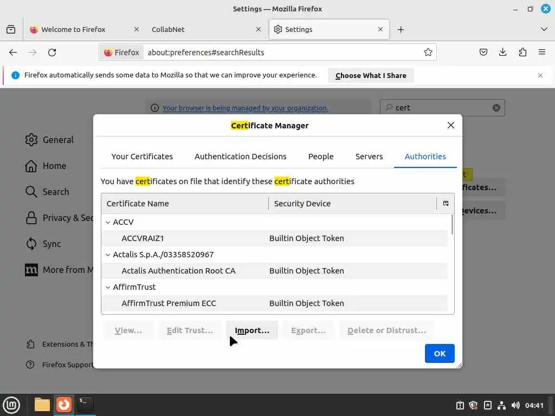The image size is (555, 416).
Task: Click the Choose What I Share button
Action: coord(371,75)
